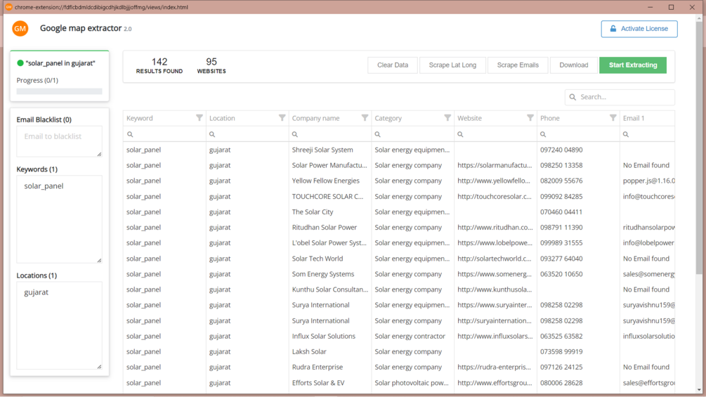Click the Activate License button
This screenshot has width=706, height=397.
click(639, 29)
